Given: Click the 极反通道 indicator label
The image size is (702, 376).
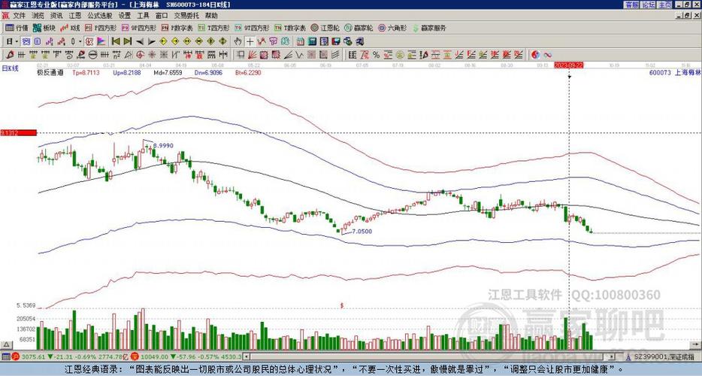Looking at the screenshot, I should click(x=50, y=72).
